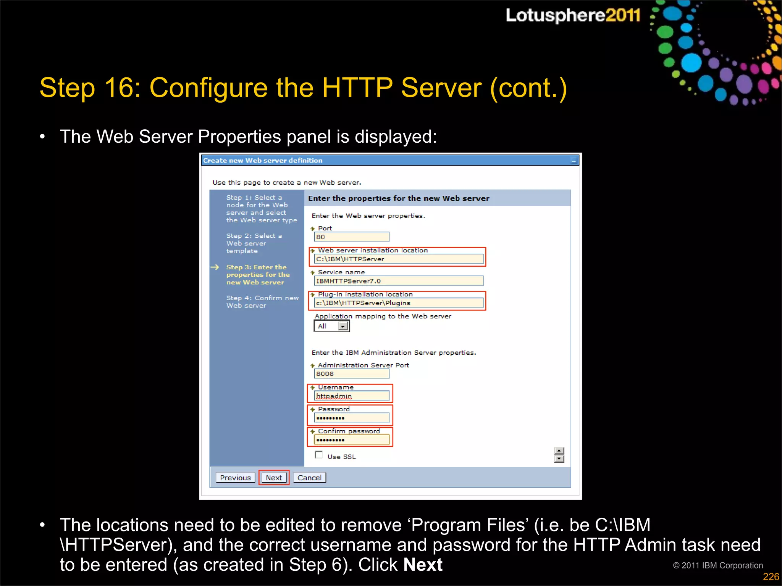Click the Previous button
Screen dimensions: 782x586
235,478
